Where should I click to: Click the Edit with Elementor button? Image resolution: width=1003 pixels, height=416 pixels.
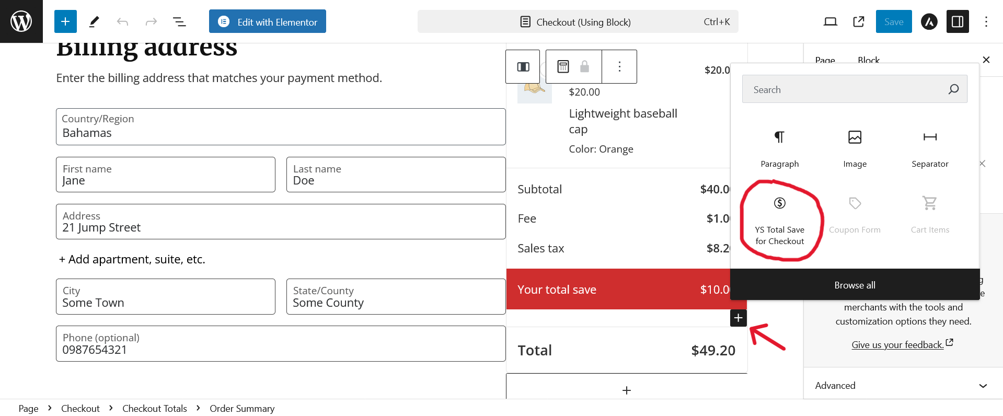pyautogui.click(x=268, y=21)
